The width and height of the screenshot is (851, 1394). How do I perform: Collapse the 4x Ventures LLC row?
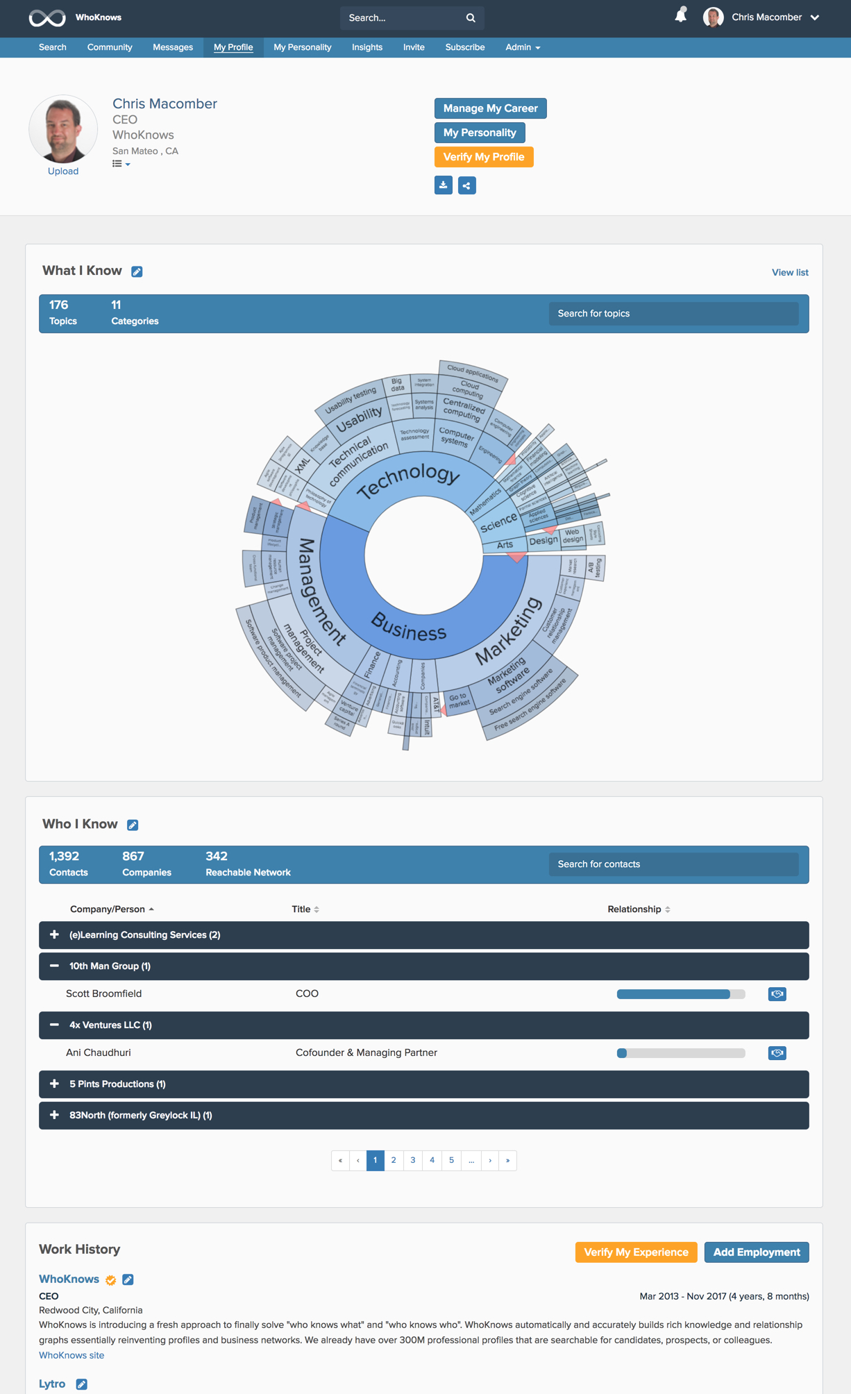click(54, 1025)
